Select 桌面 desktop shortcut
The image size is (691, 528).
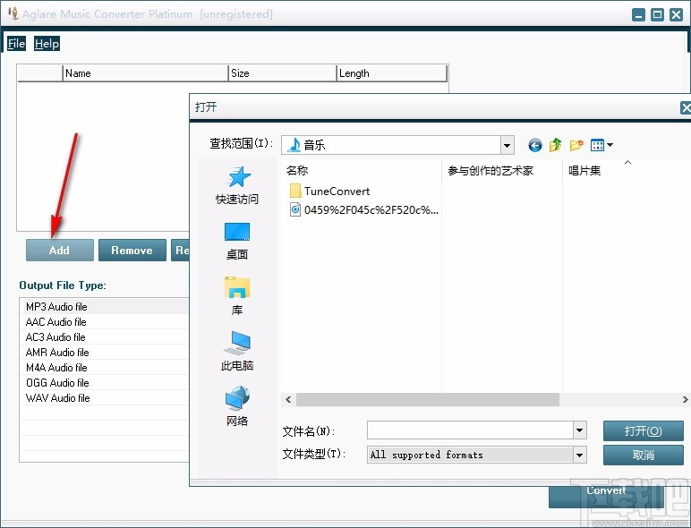point(237,242)
